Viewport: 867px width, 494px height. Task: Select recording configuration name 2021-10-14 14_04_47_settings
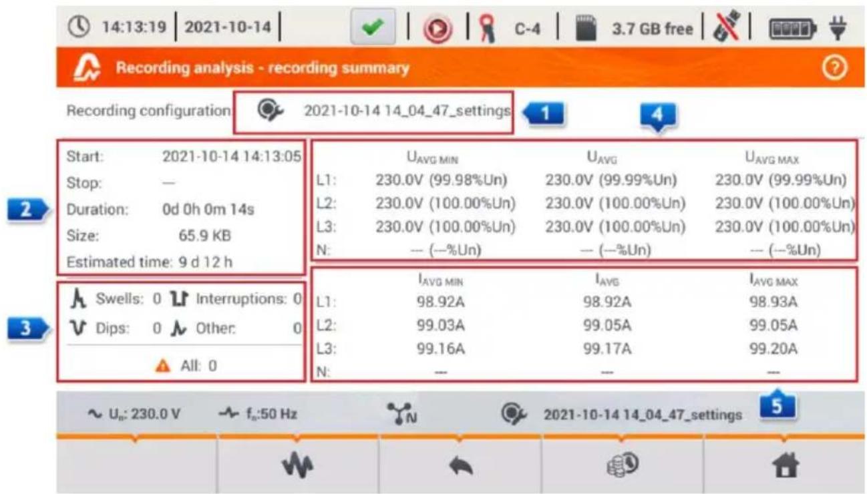[x=407, y=111]
